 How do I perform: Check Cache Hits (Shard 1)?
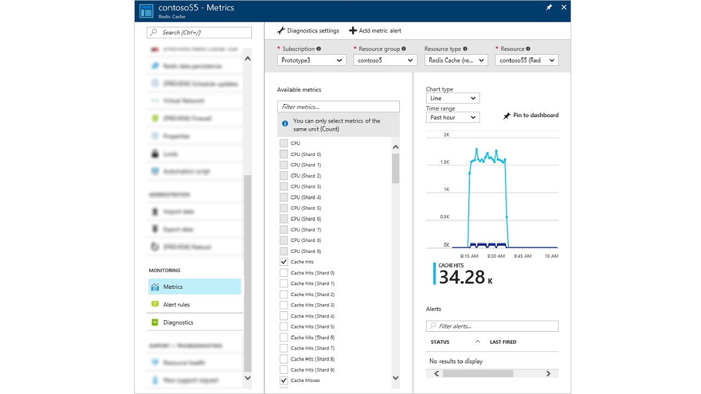click(x=284, y=283)
